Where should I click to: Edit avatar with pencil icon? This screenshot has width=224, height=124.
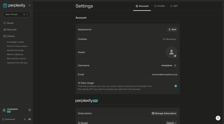pos(175,56)
